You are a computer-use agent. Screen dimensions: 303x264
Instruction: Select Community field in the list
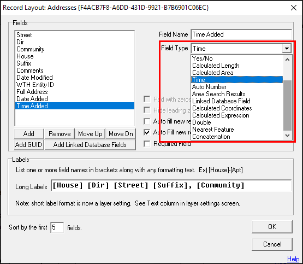click(x=75, y=49)
